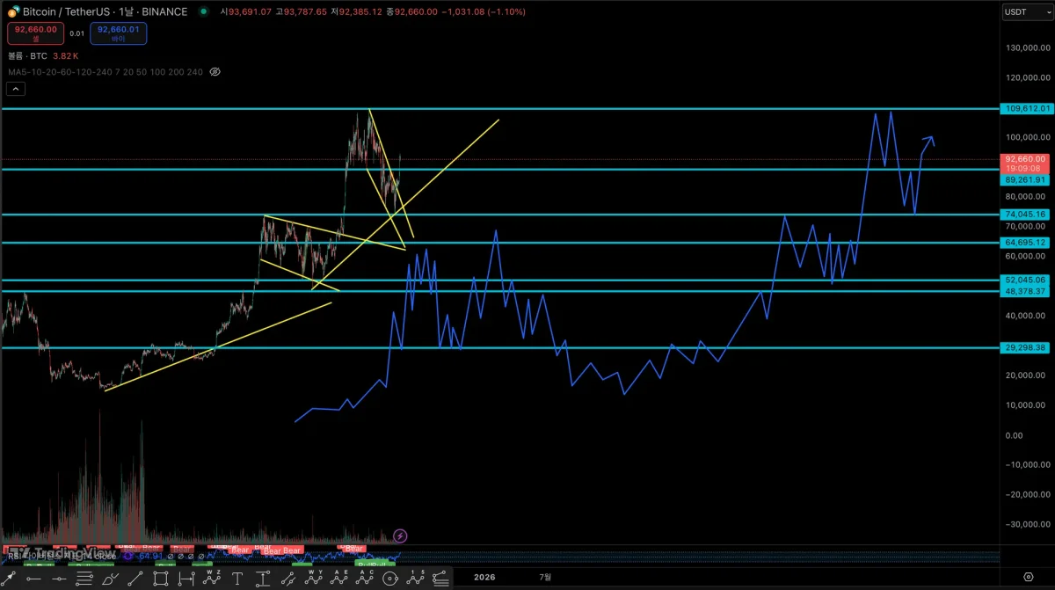The image size is (1055, 590).
Task: Toggle visibility of MA5-10-20-60-120-240 indicator
Action: (x=215, y=71)
